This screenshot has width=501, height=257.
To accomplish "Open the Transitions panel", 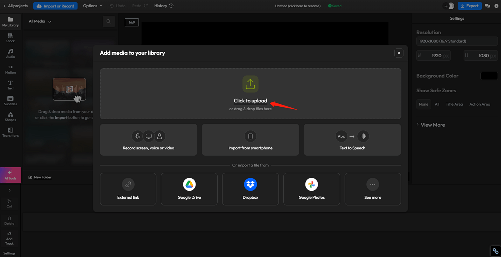I will pyautogui.click(x=10, y=132).
